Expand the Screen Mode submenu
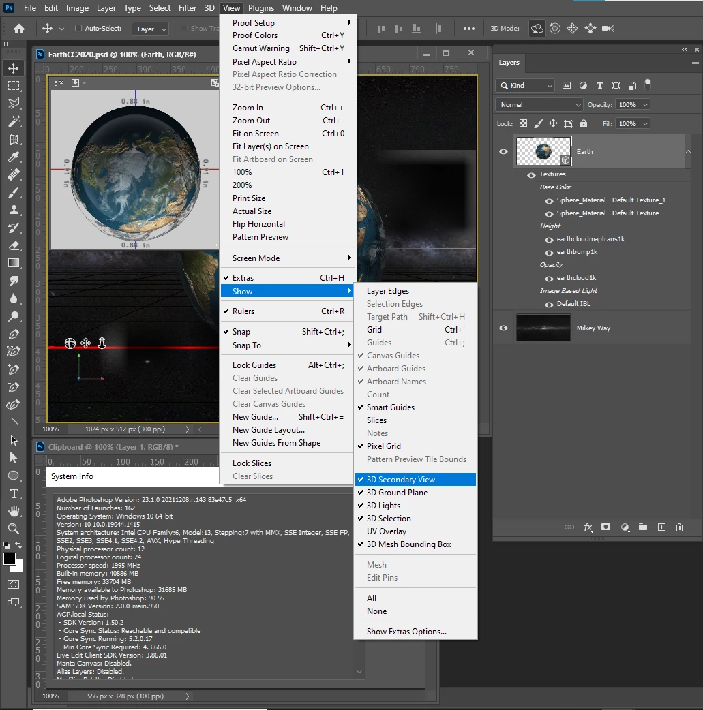 point(288,258)
